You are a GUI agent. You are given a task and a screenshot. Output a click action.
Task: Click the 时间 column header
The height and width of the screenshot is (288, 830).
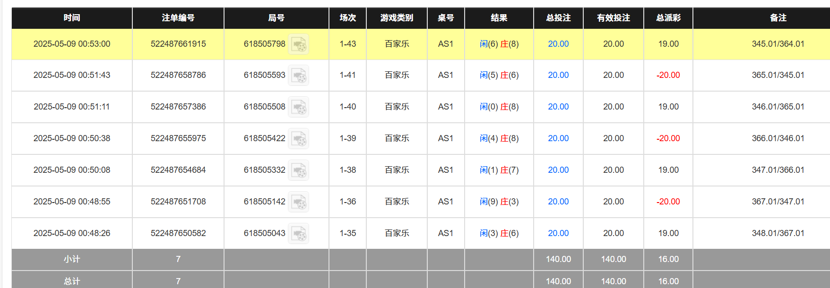(x=72, y=18)
